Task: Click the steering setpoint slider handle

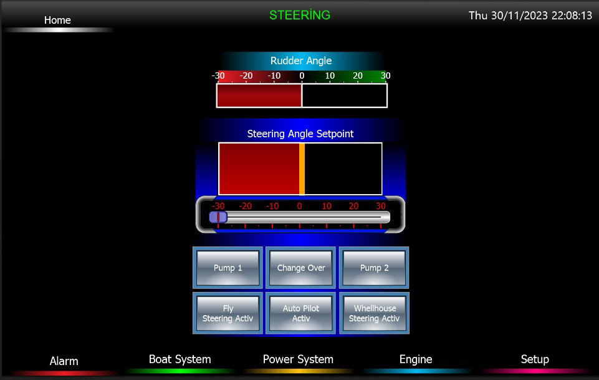Action: click(218, 217)
